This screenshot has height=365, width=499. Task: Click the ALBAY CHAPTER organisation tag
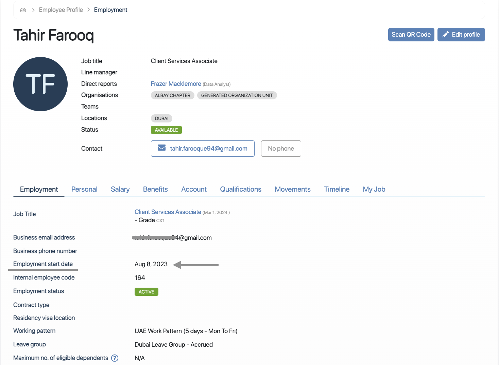(172, 95)
